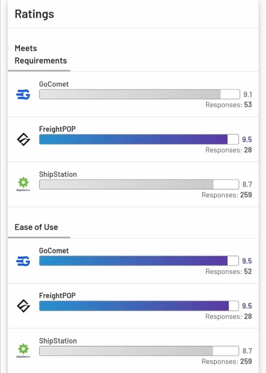266x373 pixels.
Task: Click GoComet logo under Ease of Use
Action: coord(23,261)
